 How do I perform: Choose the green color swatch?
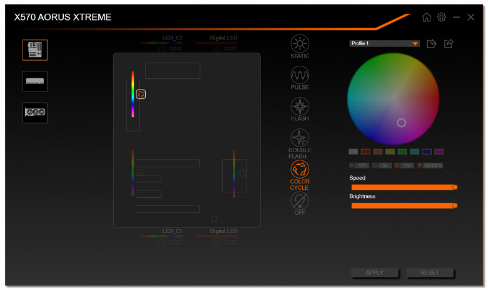click(402, 152)
